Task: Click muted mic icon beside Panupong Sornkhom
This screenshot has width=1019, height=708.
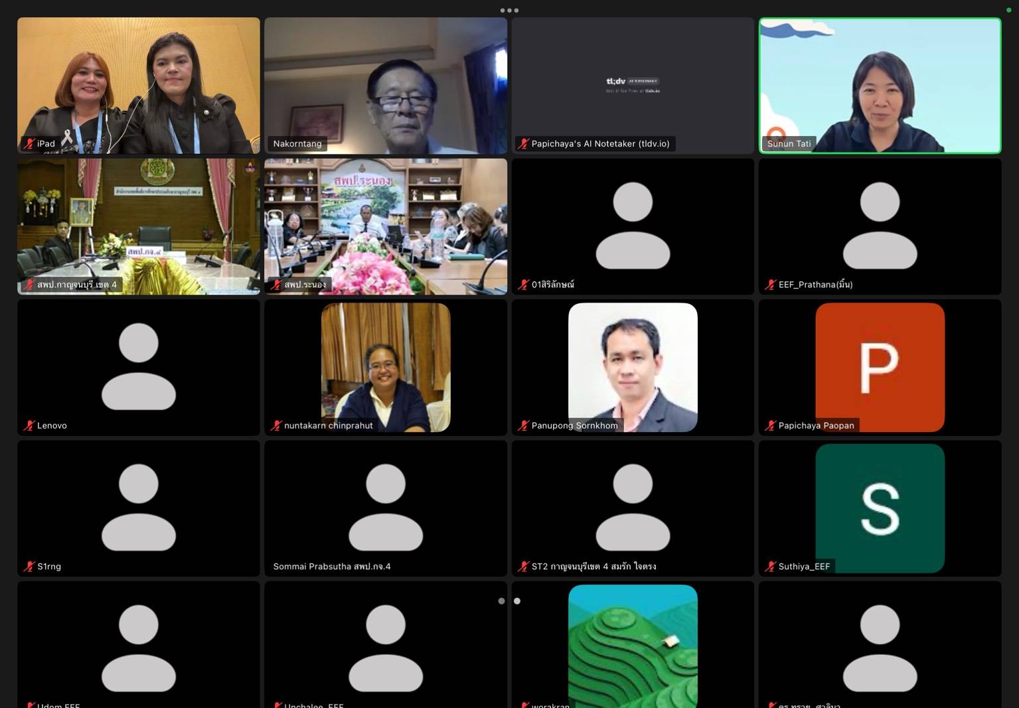Action: coord(523,425)
